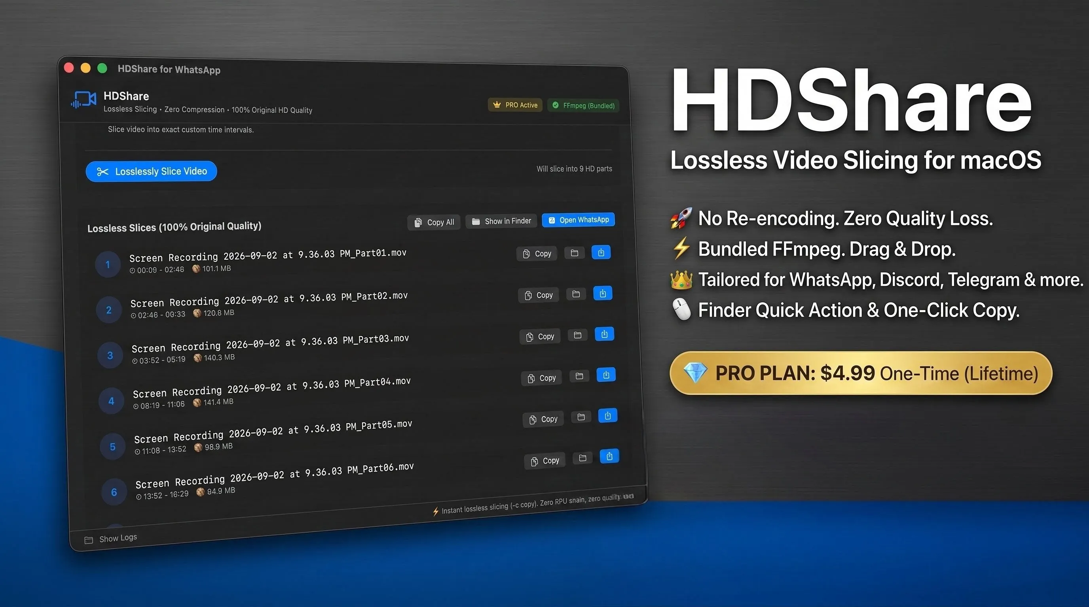Click slice number 1 circle badge
This screenshot has height=607, width=1089.
point(108,264)
